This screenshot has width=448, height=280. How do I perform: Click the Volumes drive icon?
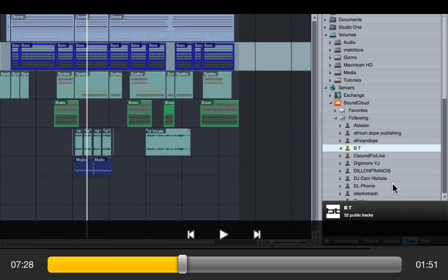point(333,35)
